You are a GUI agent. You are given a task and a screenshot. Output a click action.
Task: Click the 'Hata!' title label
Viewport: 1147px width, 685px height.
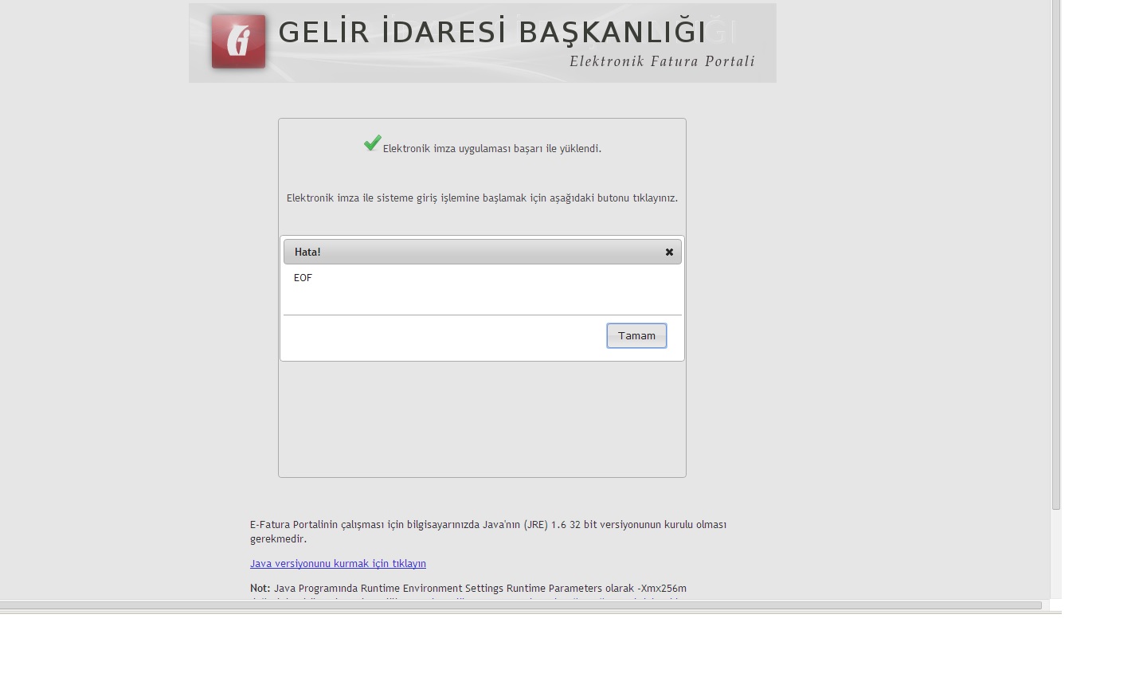click(x=307, y=252)
